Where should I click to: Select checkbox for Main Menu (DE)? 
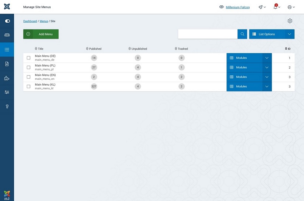tap(28, 58)
